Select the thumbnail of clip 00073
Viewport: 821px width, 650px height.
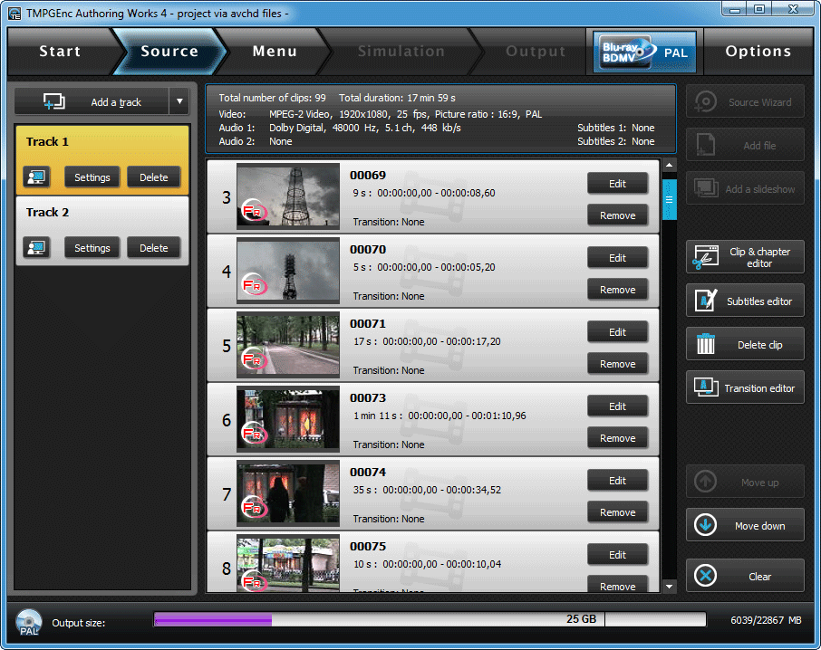(x=288, y=419)
